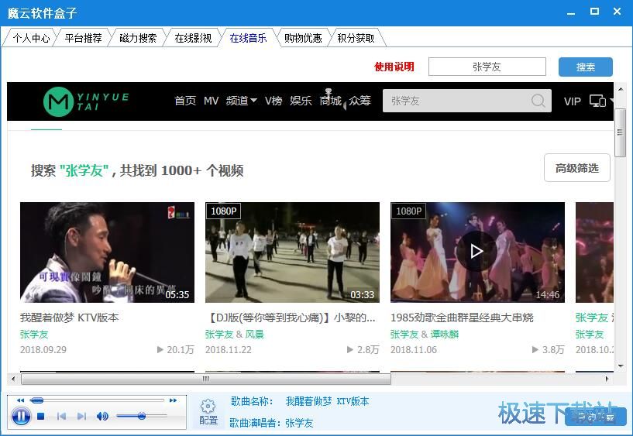The image size is (633, 436).
Task: Open the DJ版 square dance thumbnail
Action: click(x=292, y=252)
